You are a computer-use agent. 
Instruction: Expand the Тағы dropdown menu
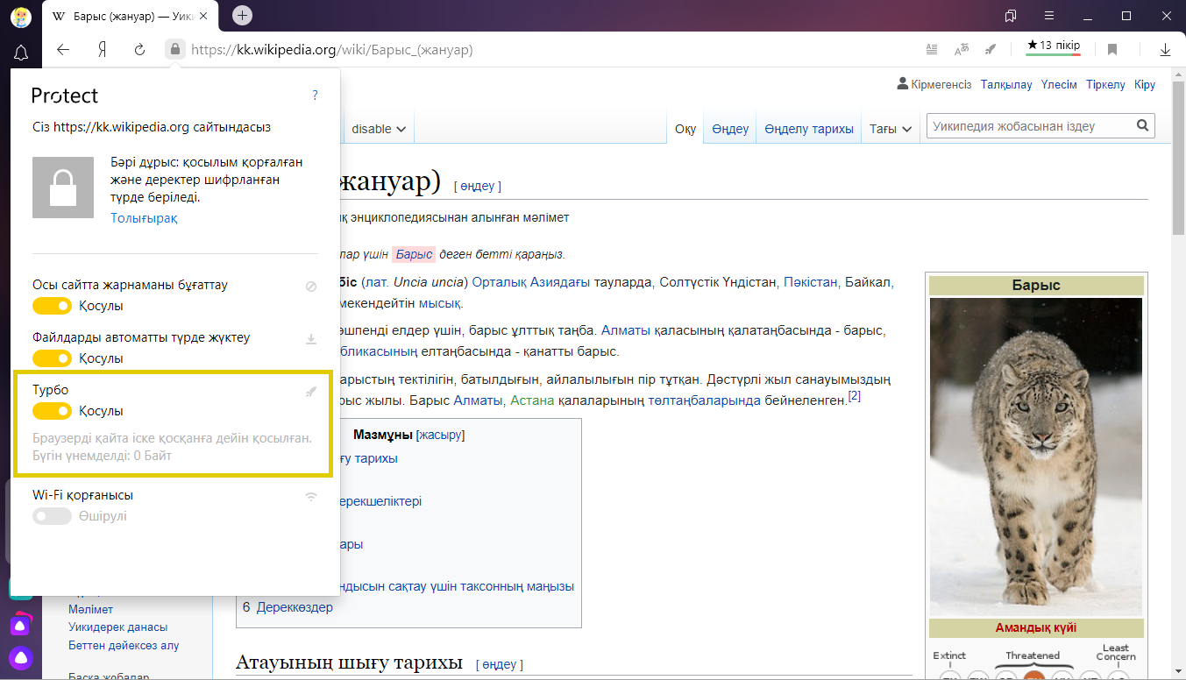click(891, 129)
